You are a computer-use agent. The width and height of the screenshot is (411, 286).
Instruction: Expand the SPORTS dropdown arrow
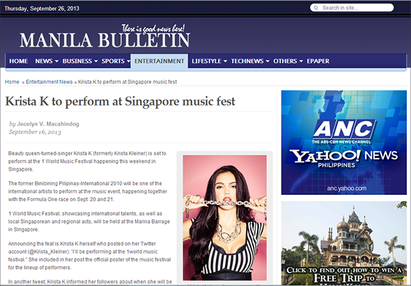click(x=129, y=62)
